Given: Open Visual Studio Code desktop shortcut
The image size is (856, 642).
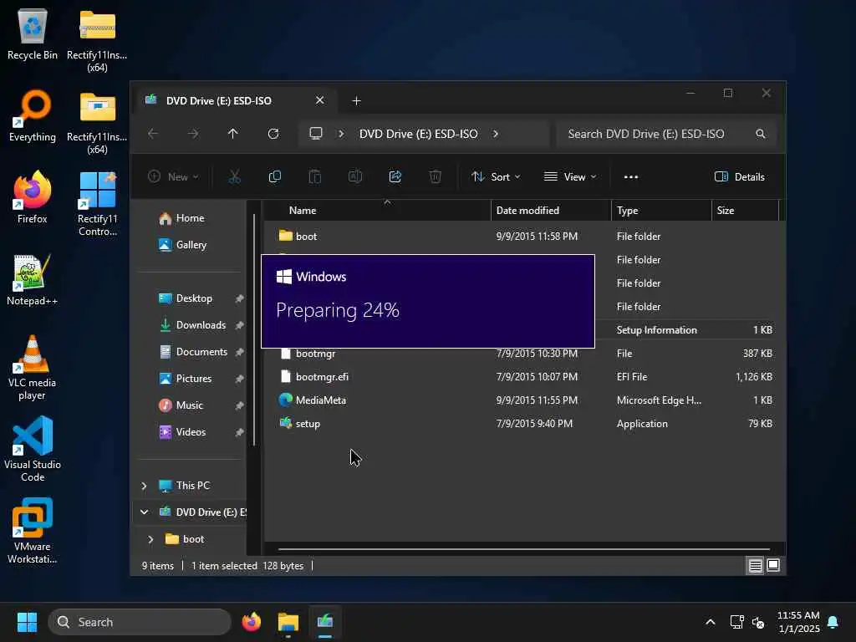Looking at the screenshot, I should click(x=33, y=449).
